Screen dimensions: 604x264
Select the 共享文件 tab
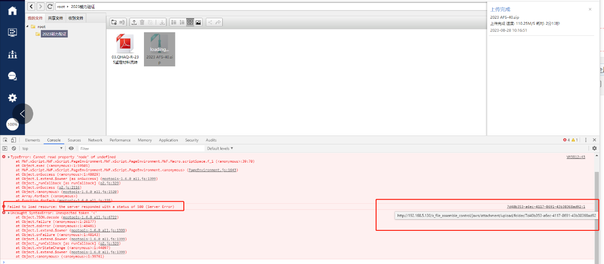[x=55, y=18]
